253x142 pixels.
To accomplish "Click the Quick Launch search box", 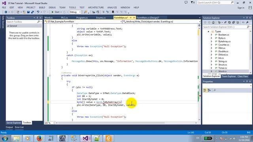I will [215, 3].
